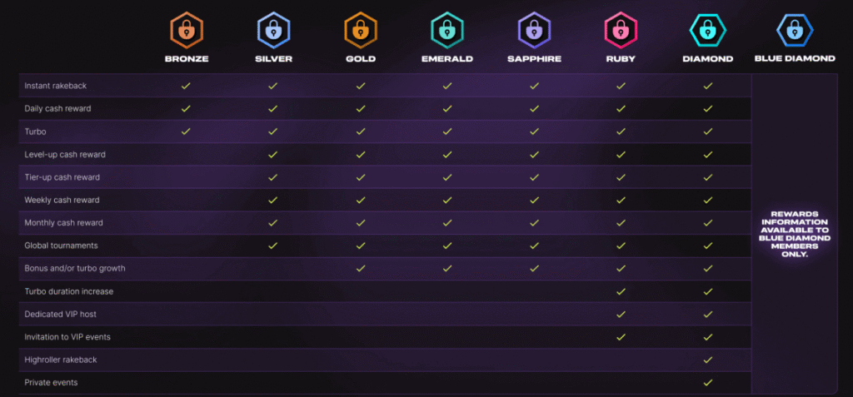Click the Ruby tier lock icon
This screenshot has width=853, height=397.
(621, 30)
